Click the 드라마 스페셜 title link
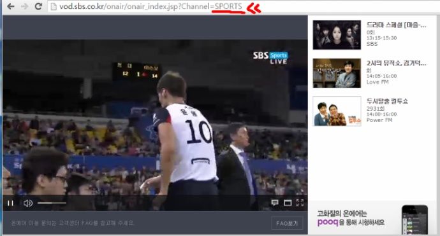440x236 pixels. point(396,25)
